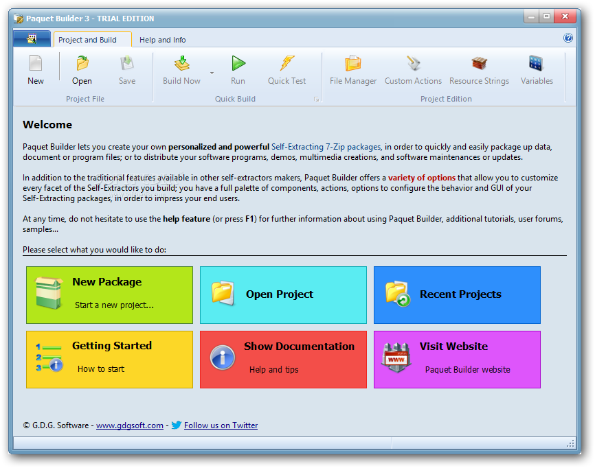
Task: Click the Paquet Builder website subtitle
Action: coord(467,369)
